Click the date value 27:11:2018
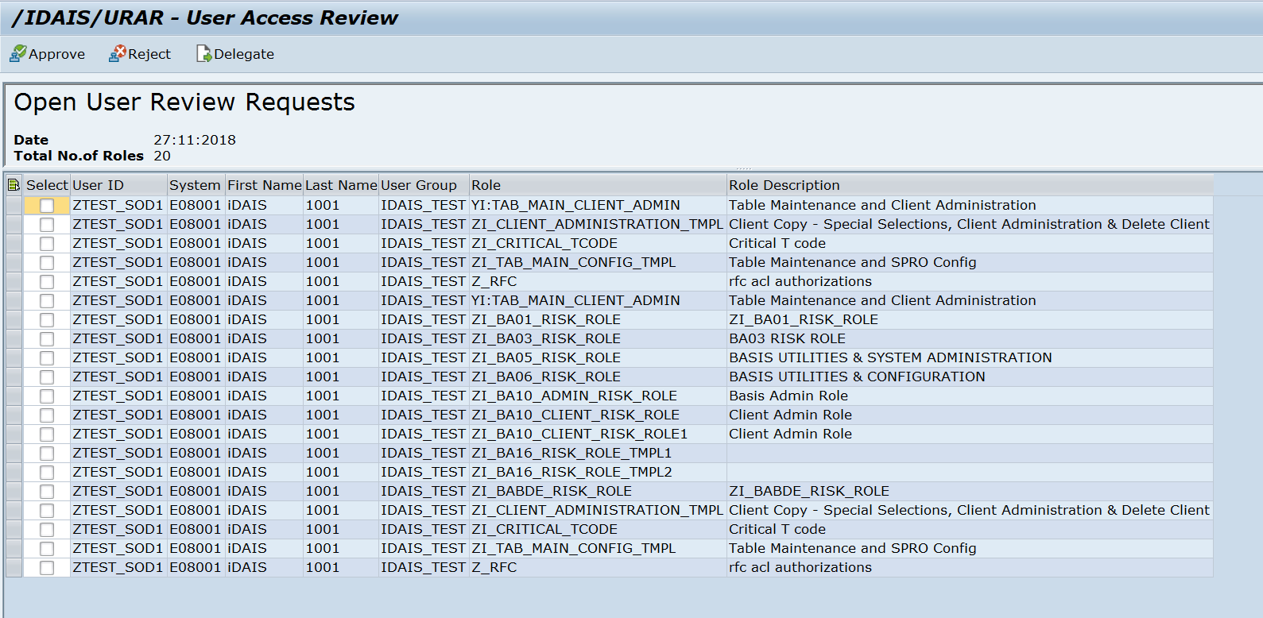The height and width of the screenshot is (618, 1263). pos(195,140)
